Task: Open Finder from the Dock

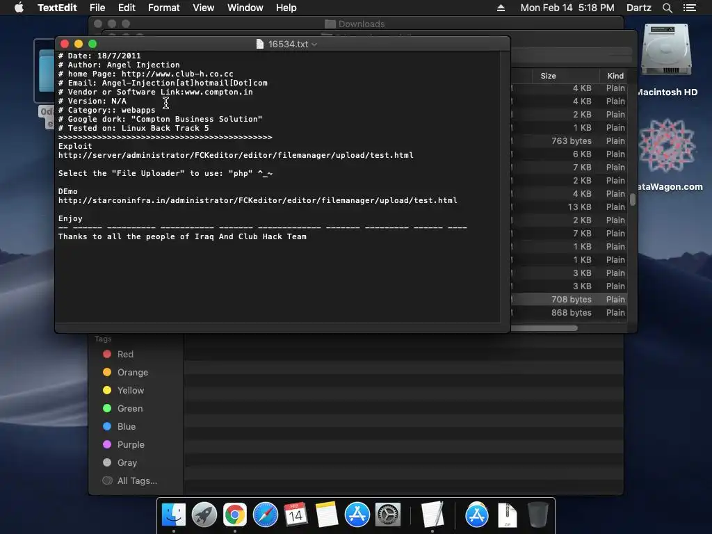Action: click(174, 515)
